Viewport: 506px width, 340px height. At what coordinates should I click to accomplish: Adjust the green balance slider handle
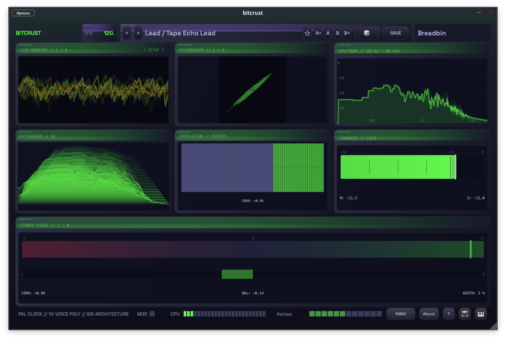click(x=237, y=274)
